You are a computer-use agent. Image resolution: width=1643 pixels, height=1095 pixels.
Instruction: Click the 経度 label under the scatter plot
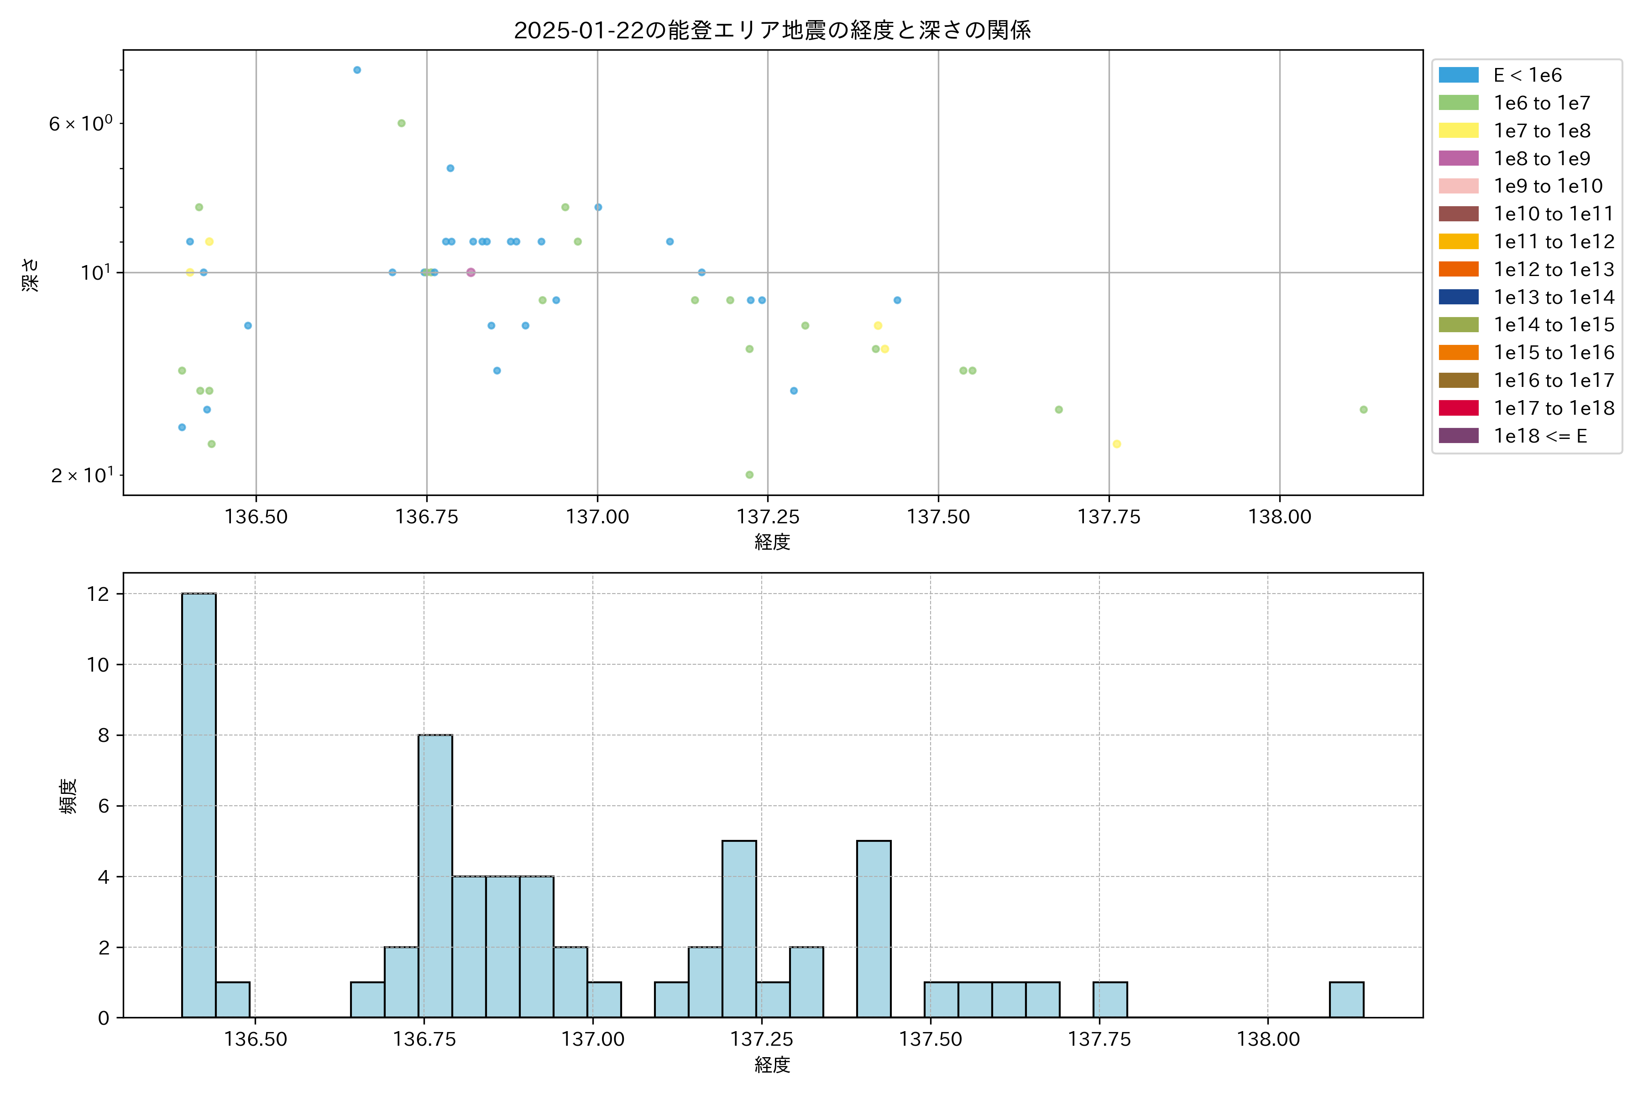(x=772, y=542)
